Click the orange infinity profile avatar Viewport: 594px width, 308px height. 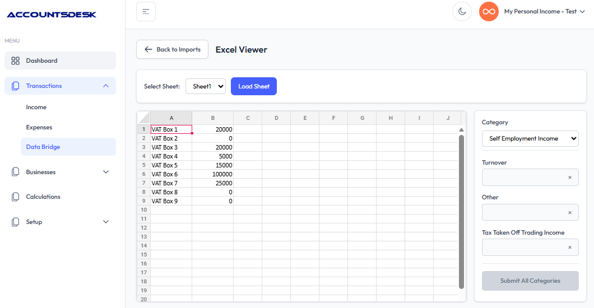(489, 11)
